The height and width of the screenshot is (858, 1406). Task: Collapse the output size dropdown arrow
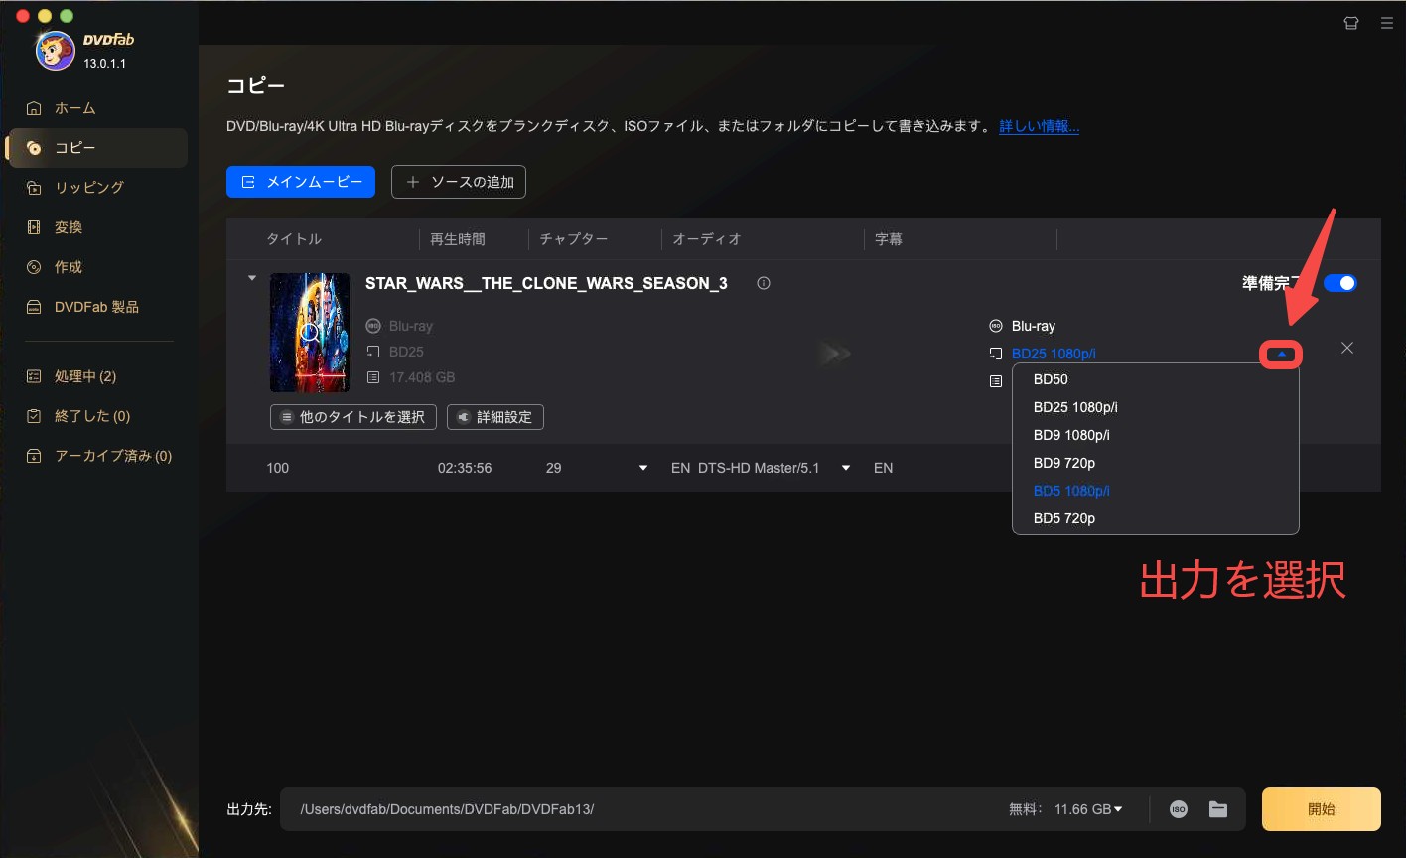[1281, 354]
